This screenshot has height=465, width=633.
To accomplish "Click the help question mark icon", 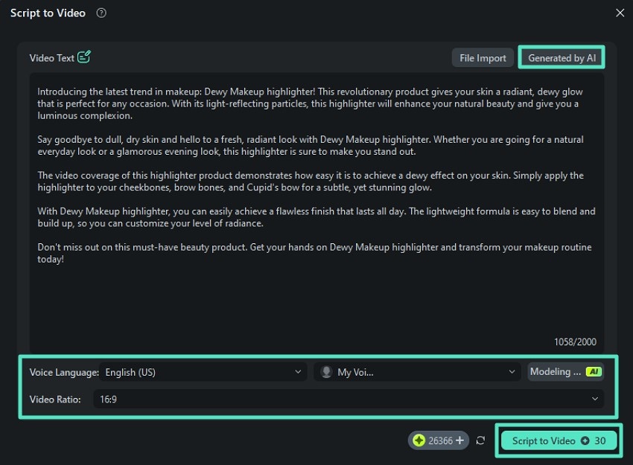I will click(x=101, y=13).
